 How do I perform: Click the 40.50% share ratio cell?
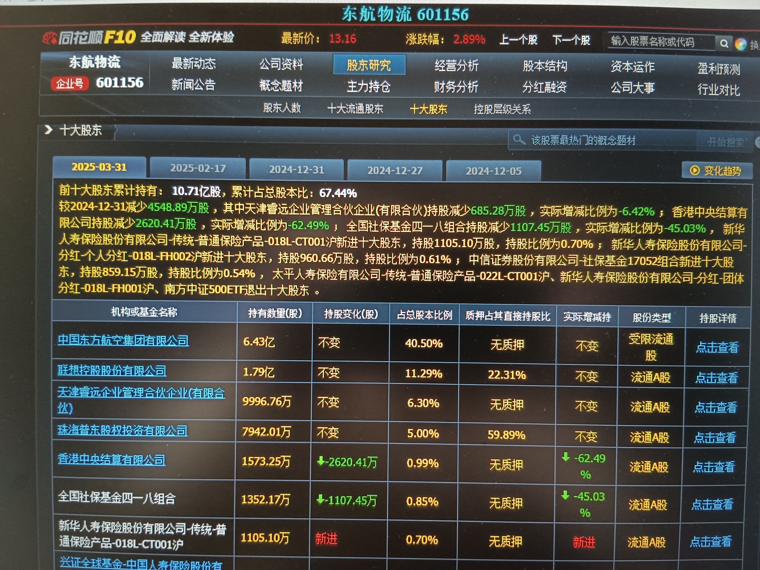pos(424,343)
